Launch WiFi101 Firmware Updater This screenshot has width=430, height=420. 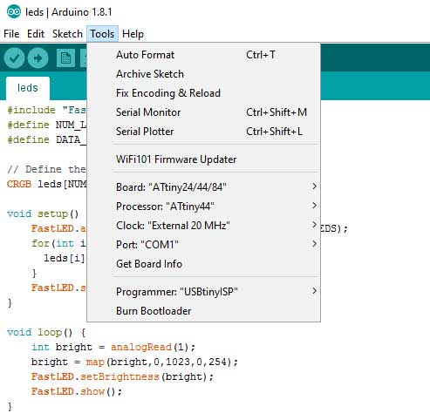(203, 159)
